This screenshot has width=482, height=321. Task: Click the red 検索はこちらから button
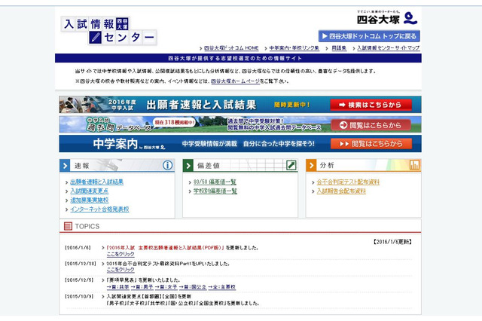pyautogui.click(x=371, y=105)
